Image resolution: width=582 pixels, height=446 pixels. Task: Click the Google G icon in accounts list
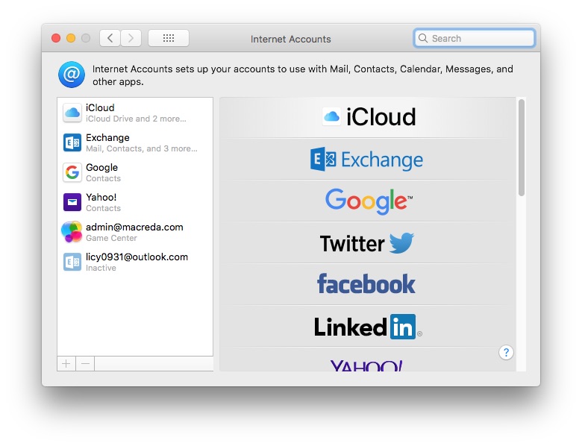(72, 172)
